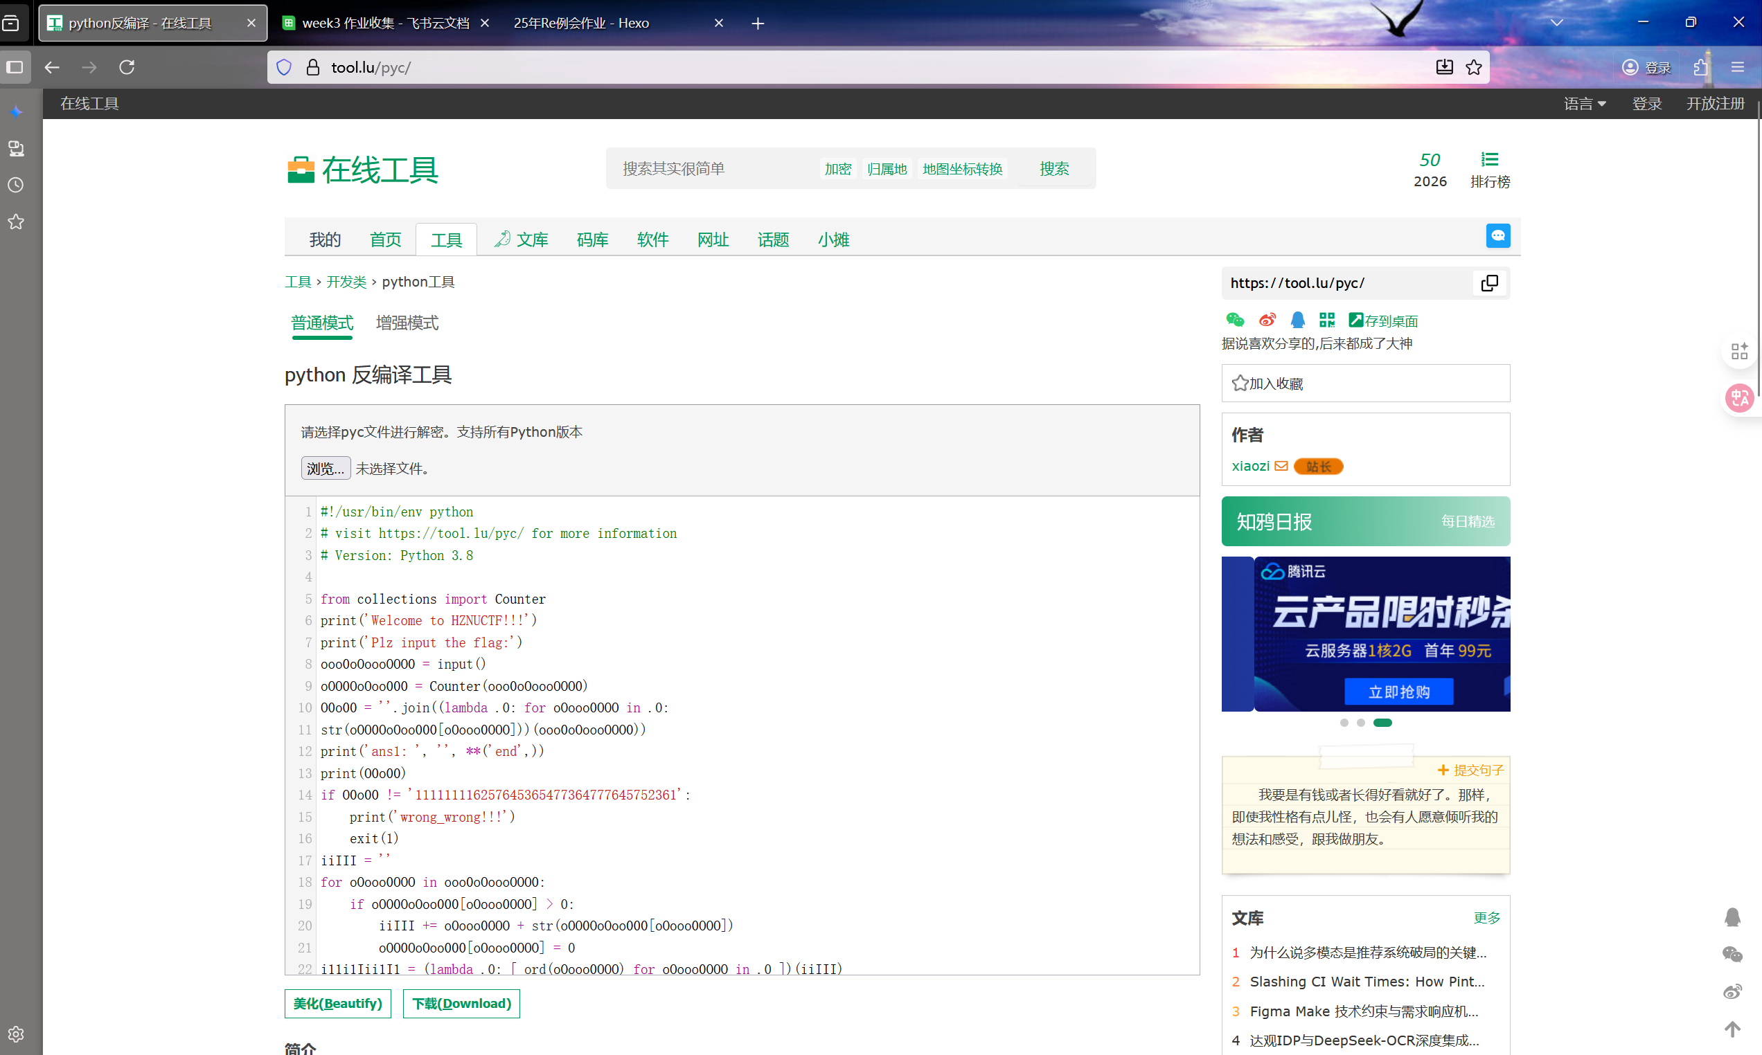The height and width of the screenshot is (1055, 1762).
Task: Share via the WeChat green icon
Action: [x=1235, y=320]
